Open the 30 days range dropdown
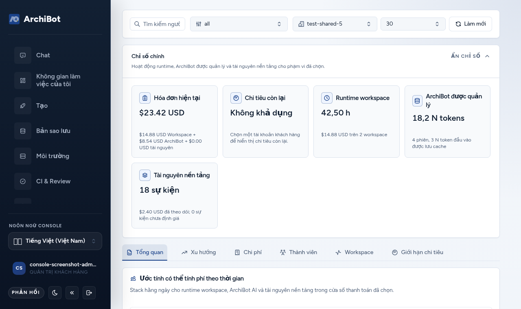This screenshot has width=521, height=309. point(413,24)
